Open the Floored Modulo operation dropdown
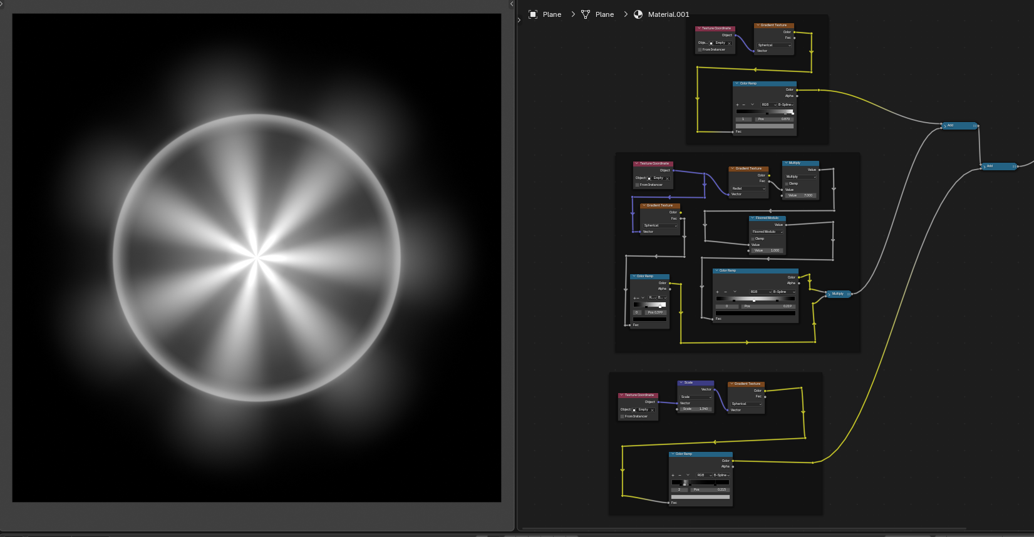 pos(767,232)
